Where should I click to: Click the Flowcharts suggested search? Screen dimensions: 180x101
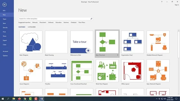43,22
